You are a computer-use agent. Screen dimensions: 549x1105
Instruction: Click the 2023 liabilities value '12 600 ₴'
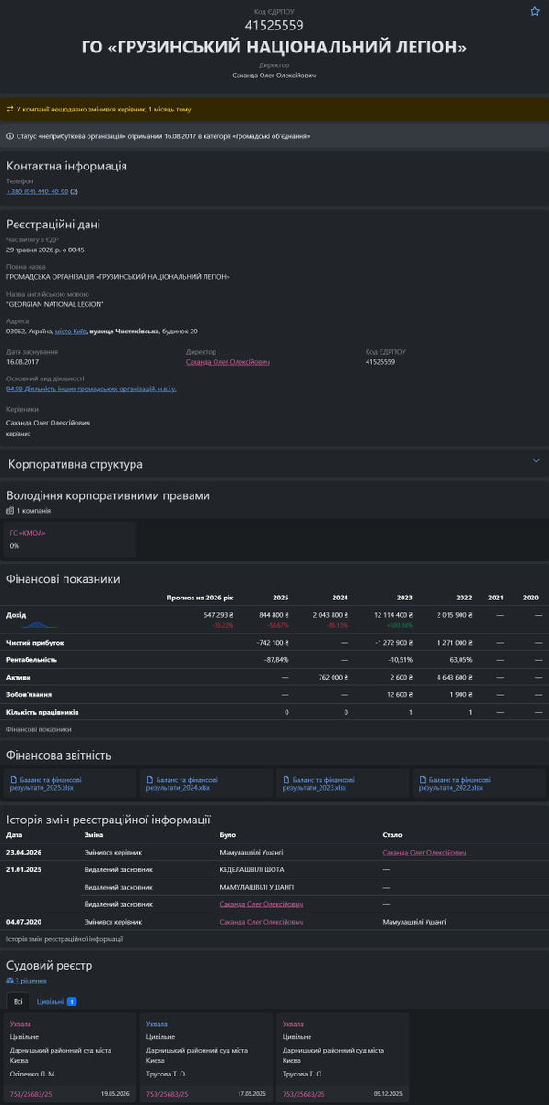[398, 694]
